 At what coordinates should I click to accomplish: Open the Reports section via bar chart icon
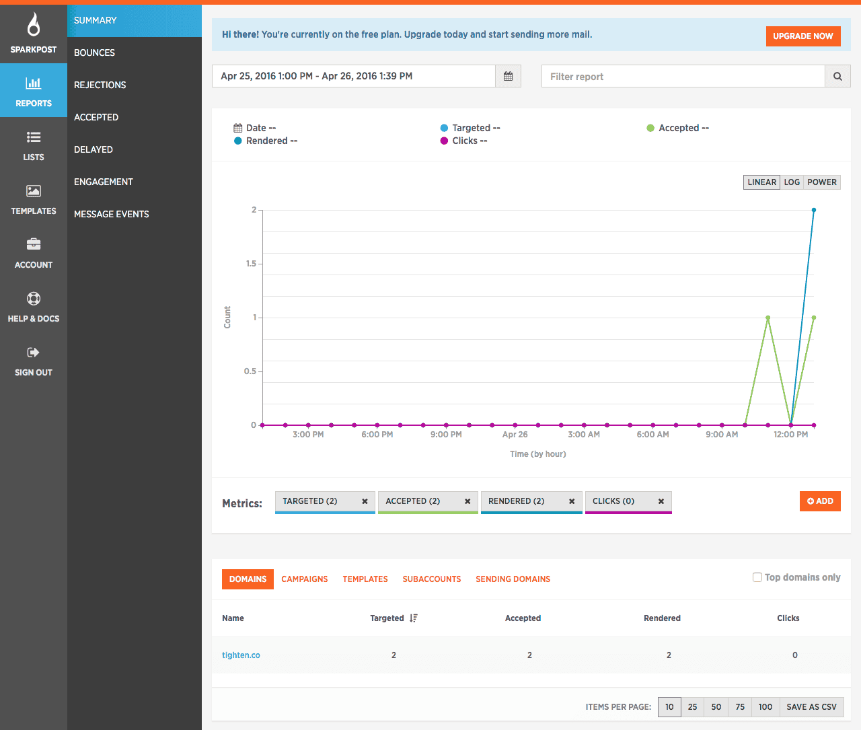(34, 83)
